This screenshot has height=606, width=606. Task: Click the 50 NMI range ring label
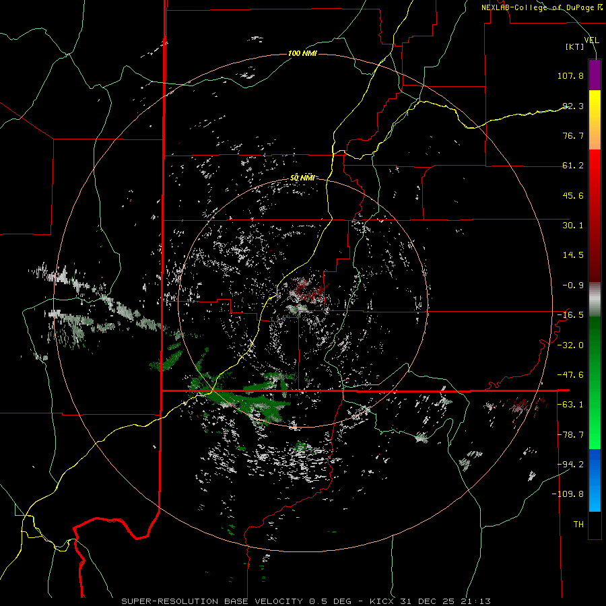tap(302, 178)
